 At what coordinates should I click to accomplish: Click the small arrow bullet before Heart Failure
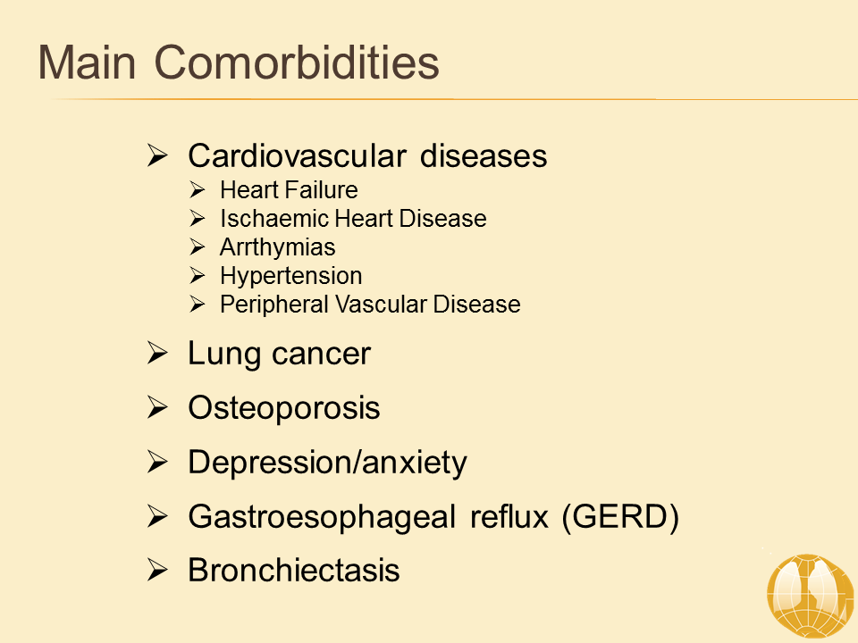198,190
